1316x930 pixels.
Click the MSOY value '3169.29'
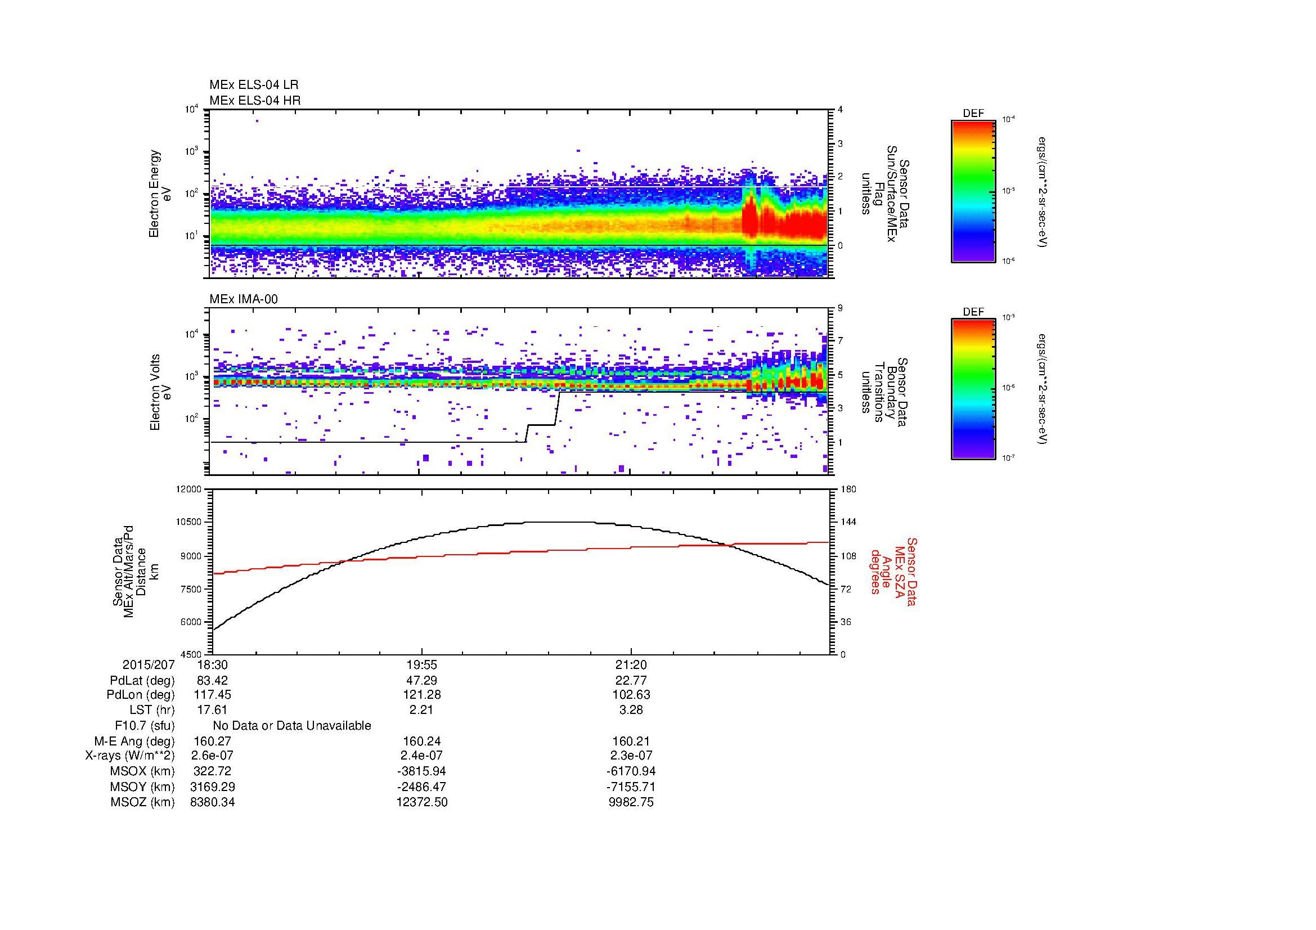[212, 787]
